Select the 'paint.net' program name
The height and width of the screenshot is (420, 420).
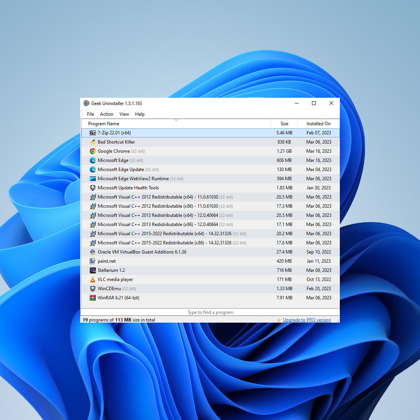pyautogui.click(x=107, y=261)
